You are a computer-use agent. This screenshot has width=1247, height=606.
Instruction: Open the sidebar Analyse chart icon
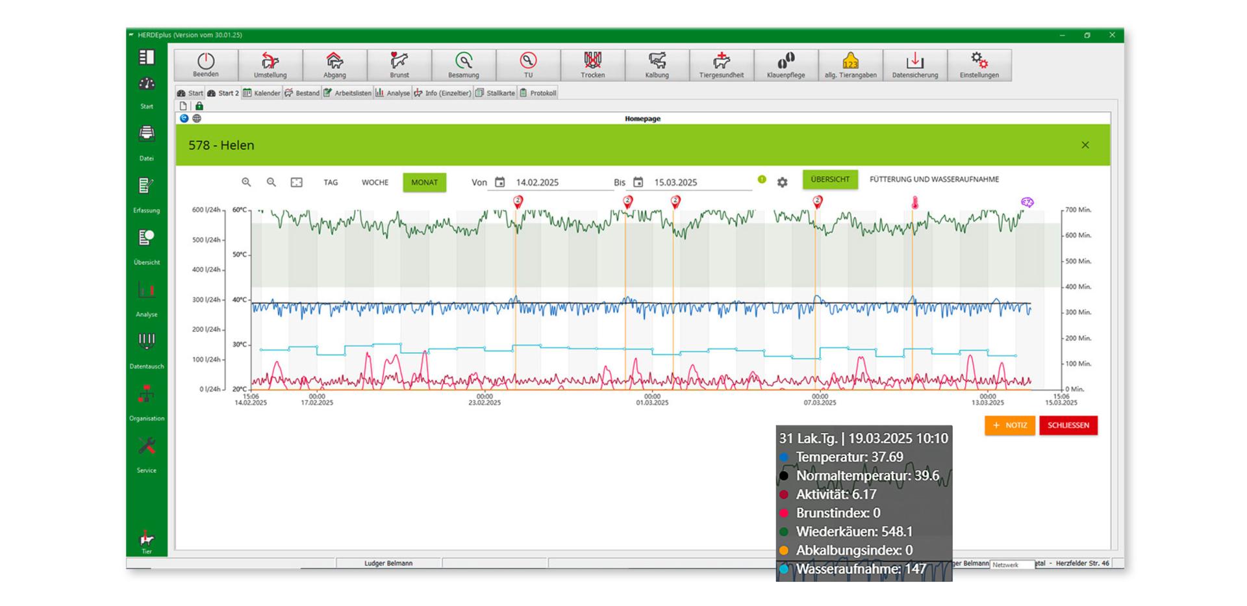point(147,290)
